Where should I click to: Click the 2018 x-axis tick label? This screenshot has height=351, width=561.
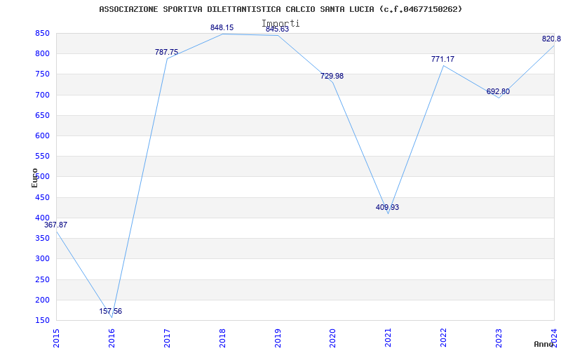pos(222,338)
